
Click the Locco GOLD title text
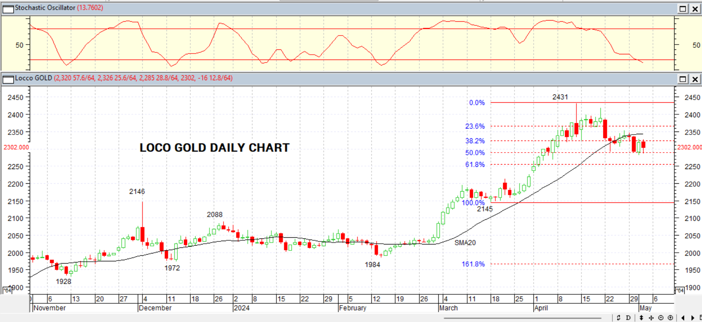(x=33, y=78)
